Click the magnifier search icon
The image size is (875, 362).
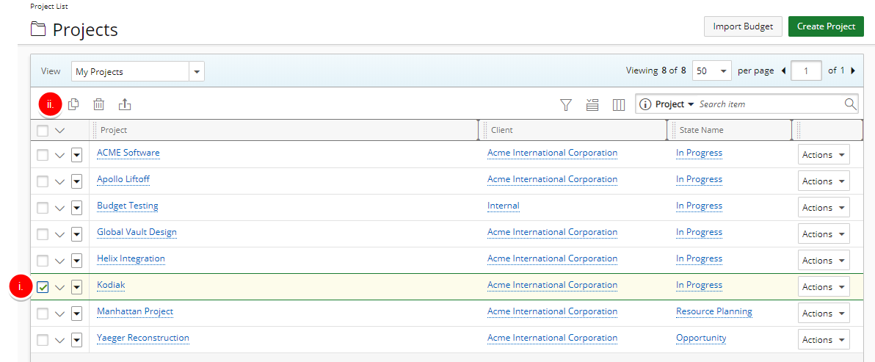[x=850, y=104]
